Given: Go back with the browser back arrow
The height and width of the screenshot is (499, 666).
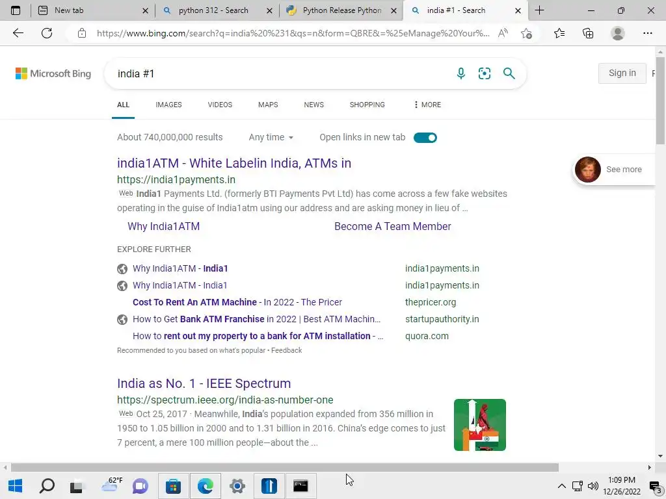Looking at the screenshot, I should click(18, 33).
